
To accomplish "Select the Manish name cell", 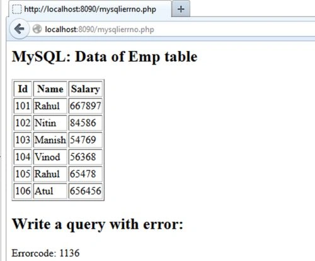I will point(50,140).
